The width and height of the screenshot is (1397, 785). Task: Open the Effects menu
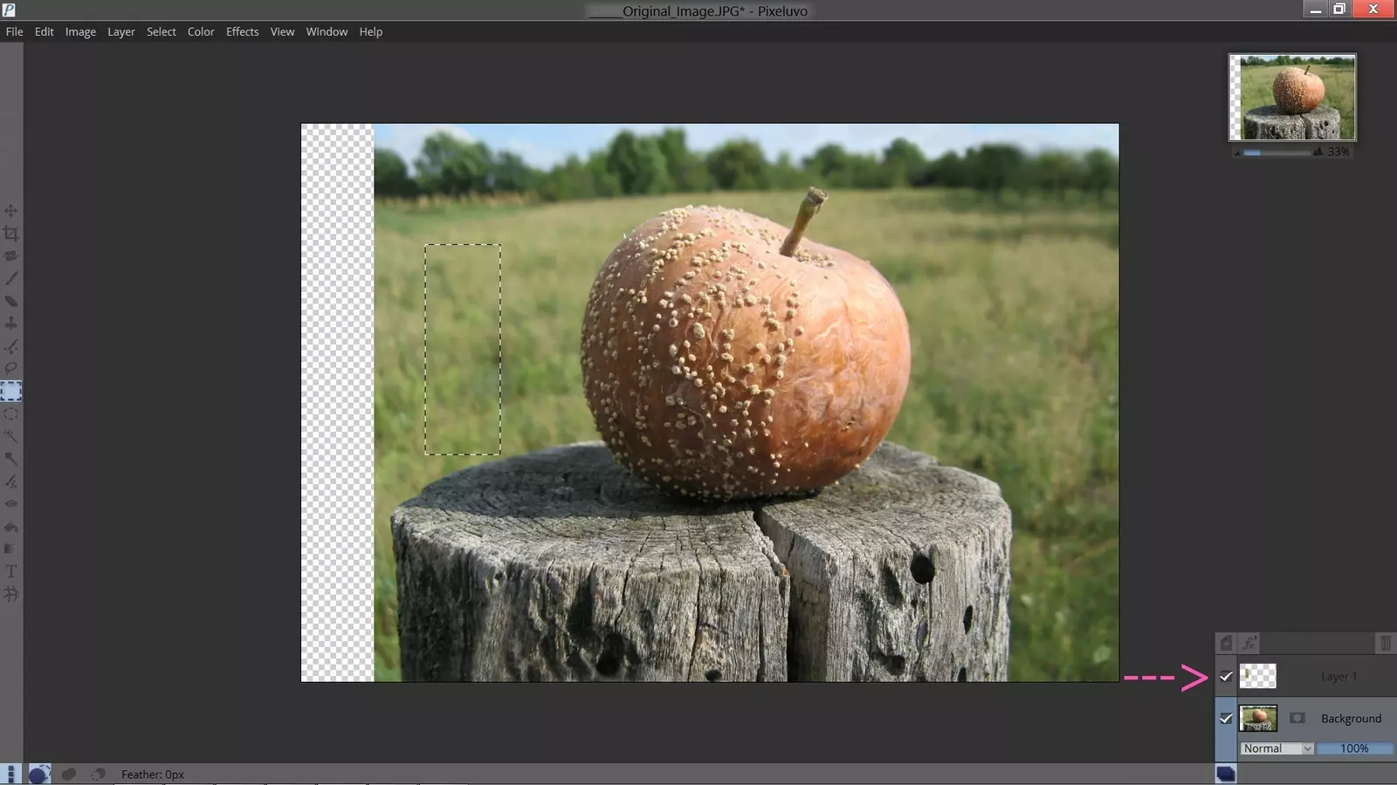(242, 31)
